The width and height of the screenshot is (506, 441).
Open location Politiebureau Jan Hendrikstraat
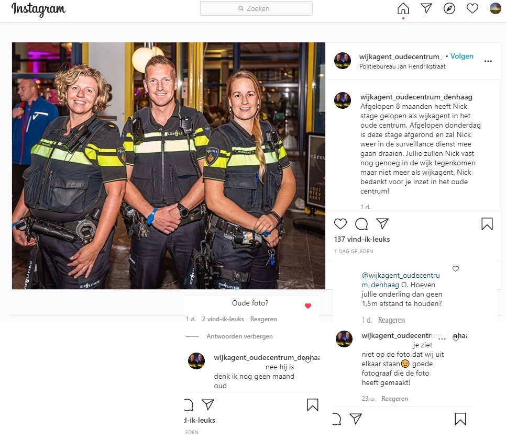pos(402,66)
